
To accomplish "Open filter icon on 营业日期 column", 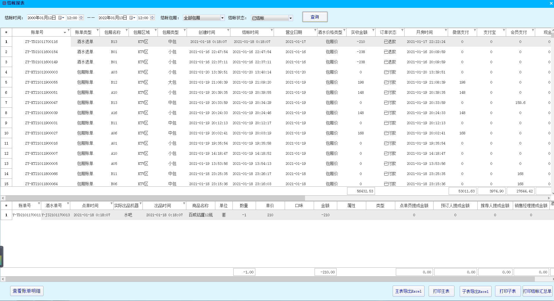I will pos(315,30).
